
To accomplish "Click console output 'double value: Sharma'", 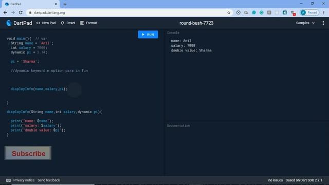I will tap(191, 50).
